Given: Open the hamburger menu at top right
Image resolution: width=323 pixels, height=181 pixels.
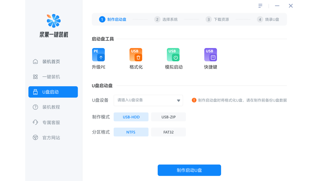Looking at the screenshot, I should (x=260, y=6).
